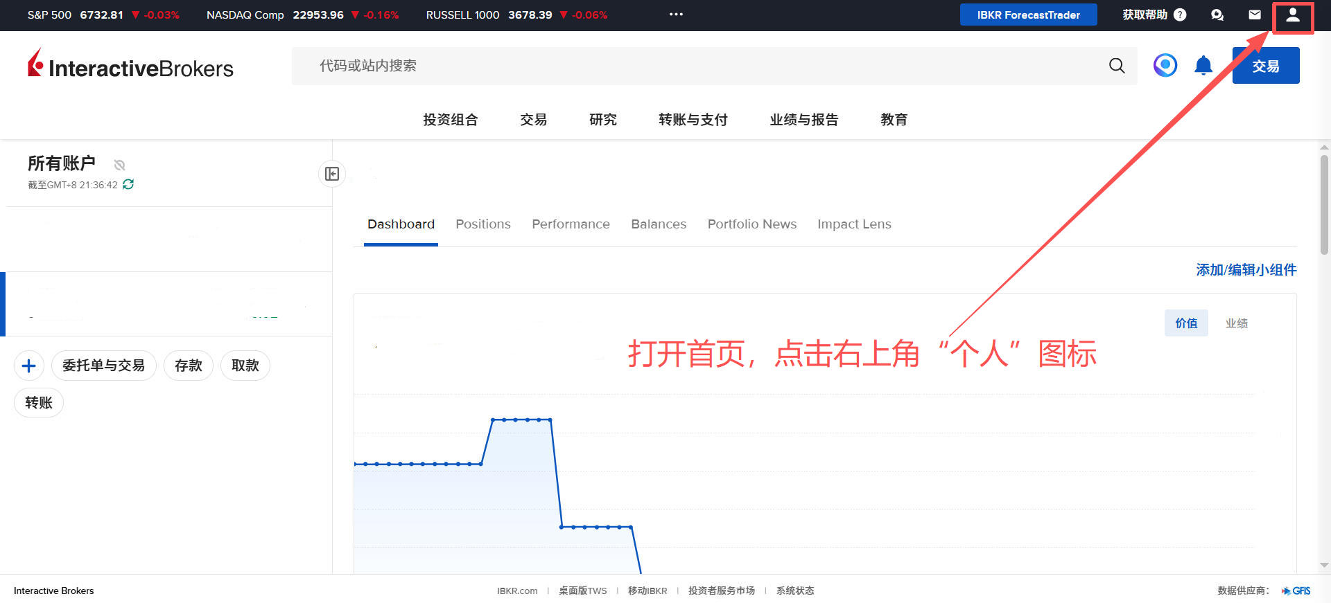Open the 投资组合 navigation menu

pos(451,120)
